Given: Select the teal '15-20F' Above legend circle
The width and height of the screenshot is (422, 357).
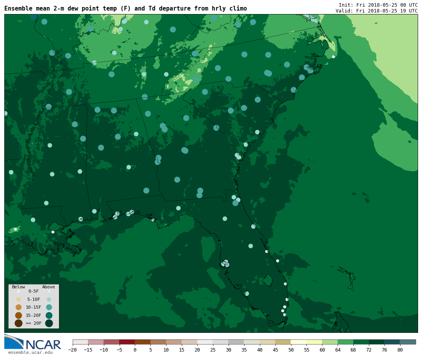Looking at the screenshot, I should [49, 315].
